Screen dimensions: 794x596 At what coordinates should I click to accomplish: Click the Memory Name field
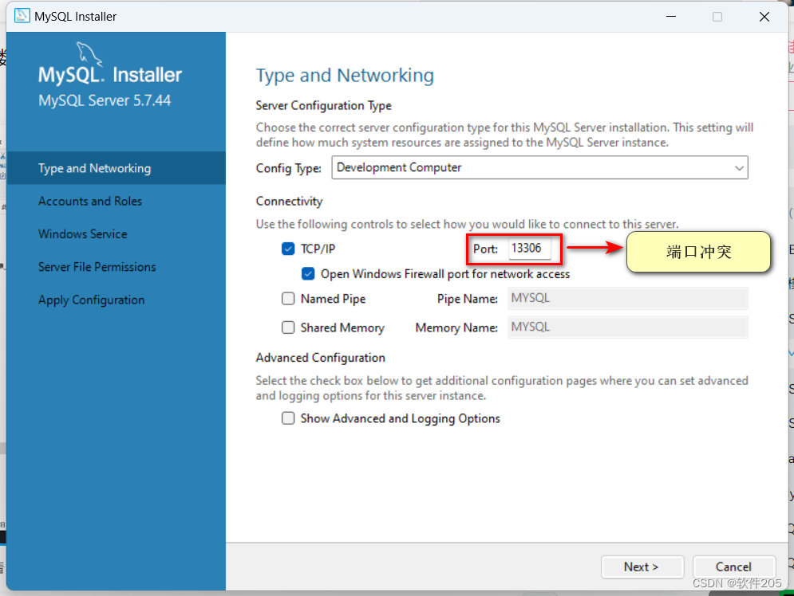tap(628, 327)
